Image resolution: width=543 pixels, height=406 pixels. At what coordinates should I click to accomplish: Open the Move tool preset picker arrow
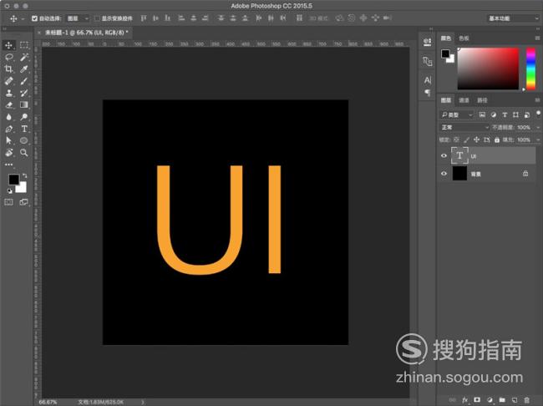click(x=23, y=18)
